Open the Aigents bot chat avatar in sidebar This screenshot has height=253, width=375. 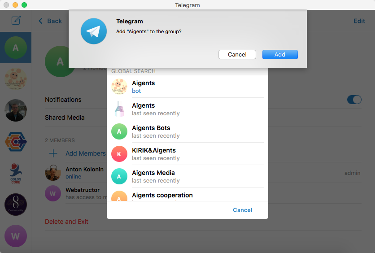click(16, 79)
